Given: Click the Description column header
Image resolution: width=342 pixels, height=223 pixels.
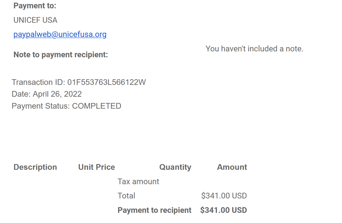Looking at the screenshot, I should [x=35, y=167].
